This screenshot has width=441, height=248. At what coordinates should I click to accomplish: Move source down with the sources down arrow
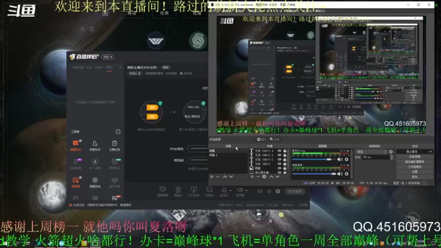click(277, 176)
